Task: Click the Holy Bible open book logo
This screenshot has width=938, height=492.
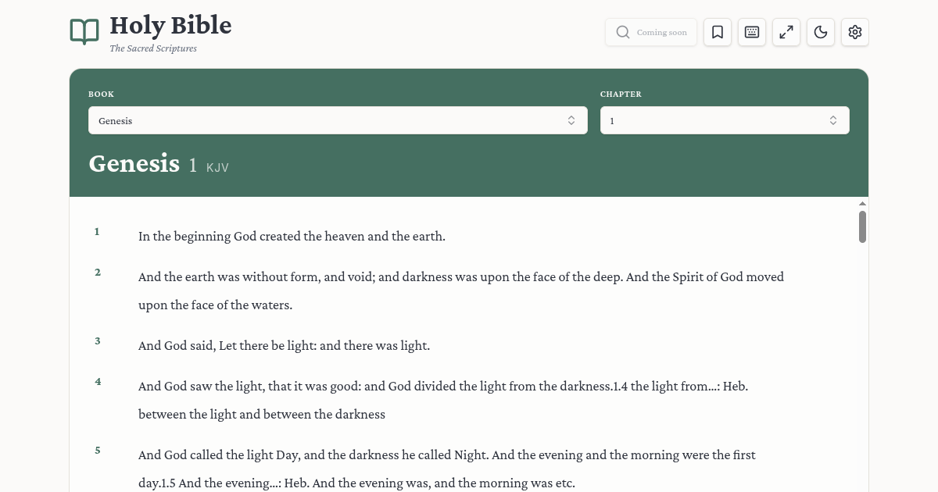Action: click(x=84, y=31)
